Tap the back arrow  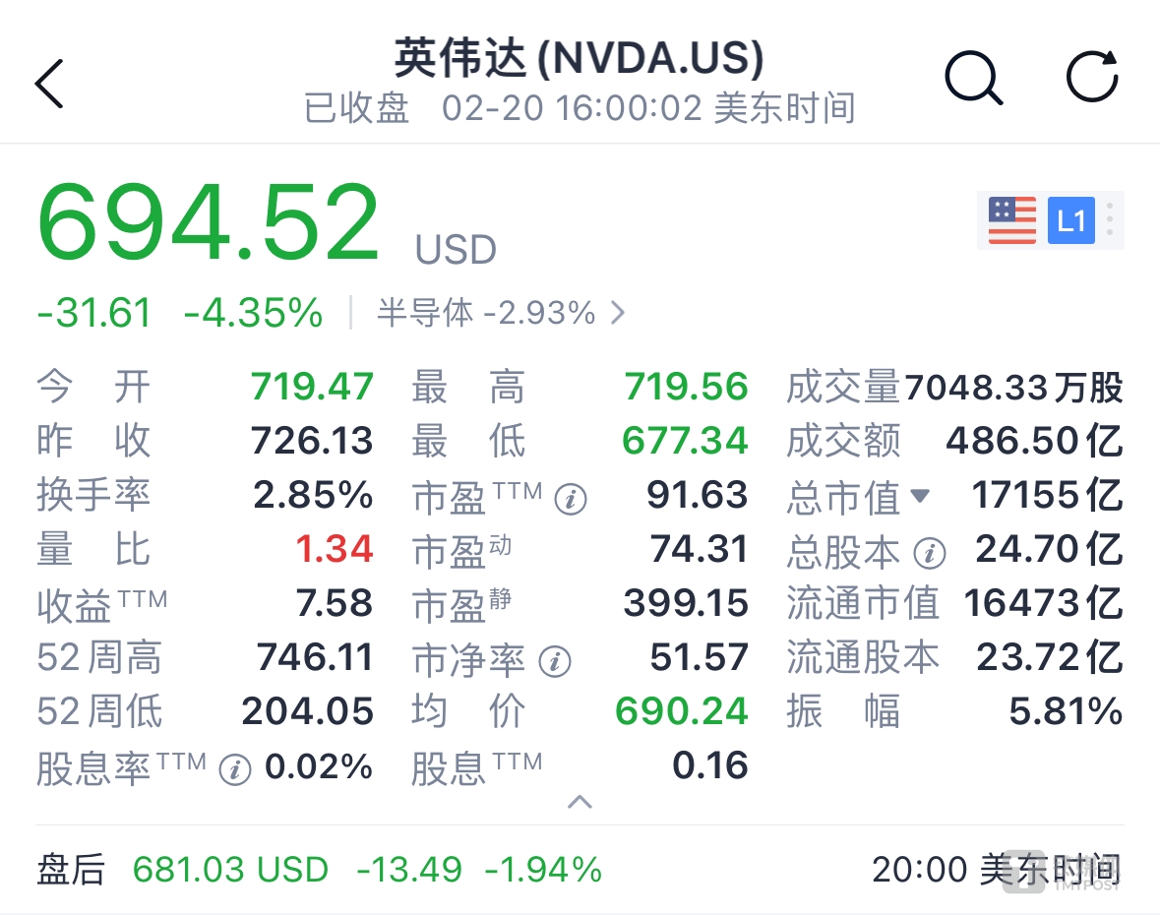click(49, 83)
